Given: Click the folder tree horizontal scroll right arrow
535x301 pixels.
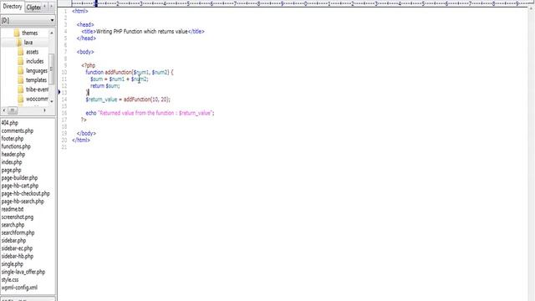Looking at the screenshot, I should 44,110.
